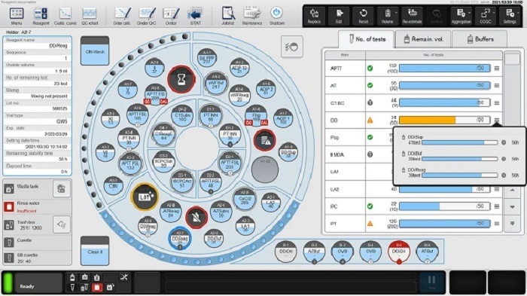Click the PC row progress bar

(445, 206)
